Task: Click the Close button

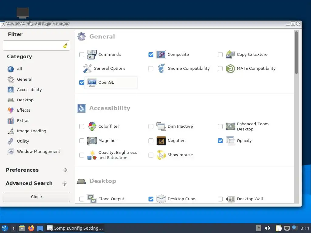Action: coord(36,197)
